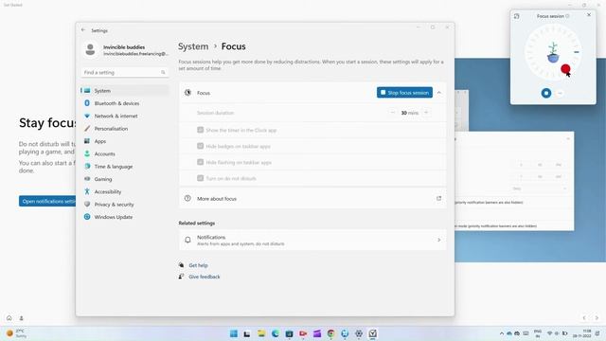Toggle Show the timer in the Clock app

[200, 130]
